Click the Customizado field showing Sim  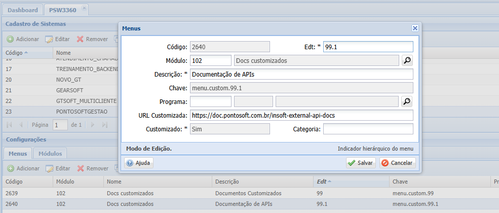tap(230, 129)
